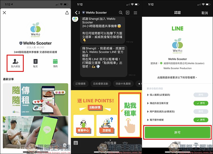Tap the WeMo Scooter profile logo
213x154 pixels.
click(x=35, y=30)
